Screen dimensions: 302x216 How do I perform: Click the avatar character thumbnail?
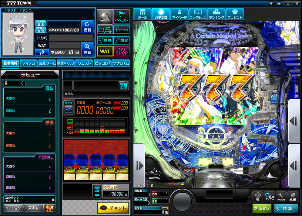click(18, 34)
